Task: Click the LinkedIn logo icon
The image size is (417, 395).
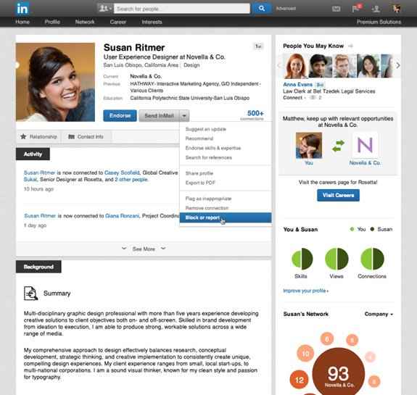Action: point(22,9)
